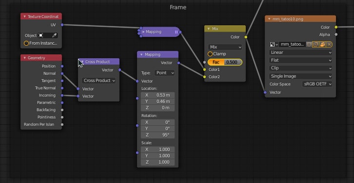
Task: Unlink the mm_tatoo image with X icon
Action: (329, 45)
